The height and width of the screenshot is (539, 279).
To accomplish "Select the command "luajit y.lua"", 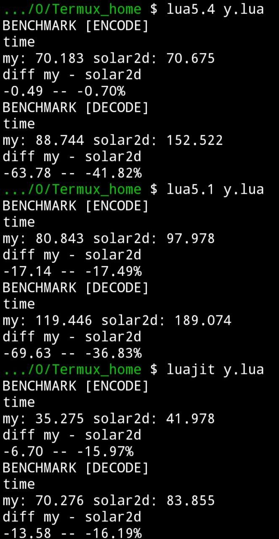I will 215,369.
